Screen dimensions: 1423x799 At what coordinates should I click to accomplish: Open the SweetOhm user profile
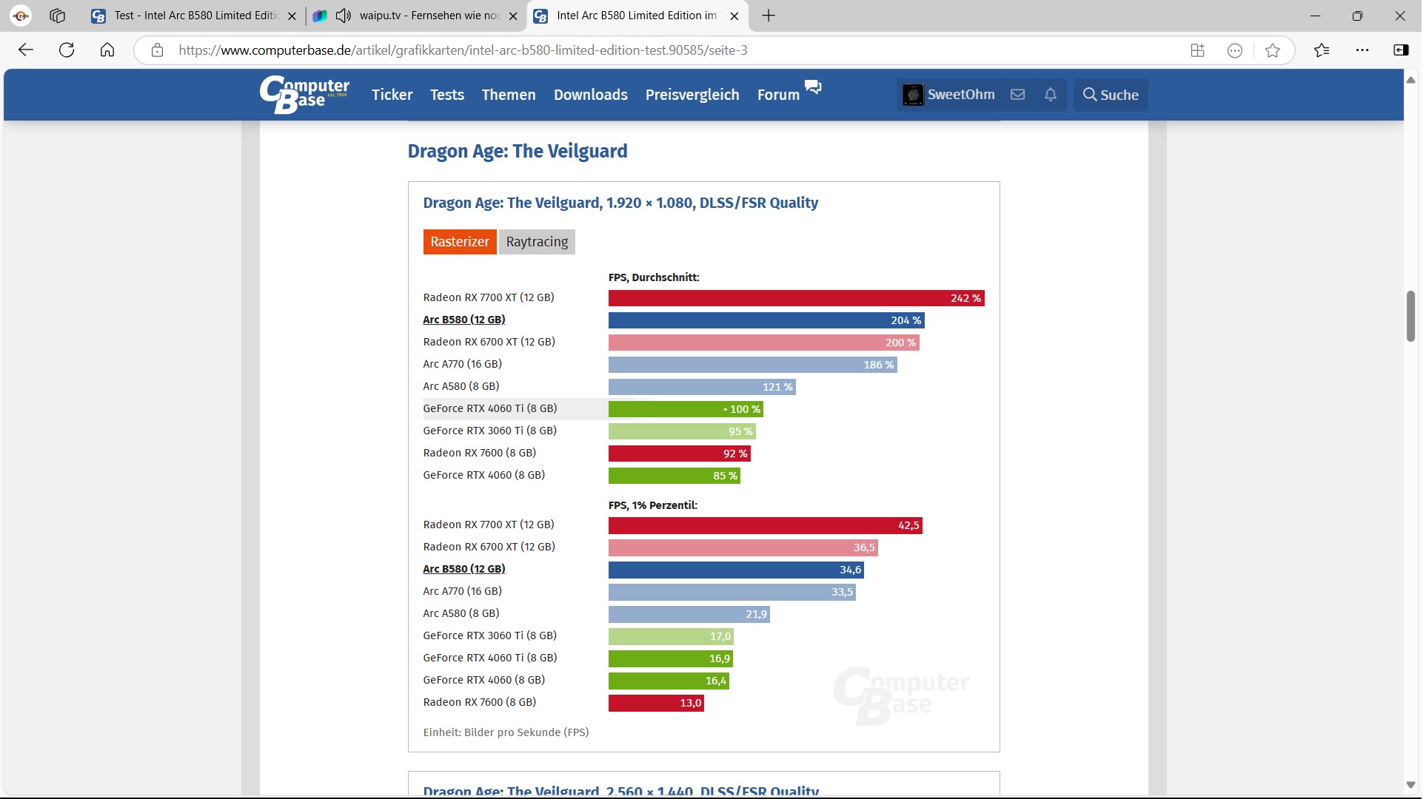[x=949, y=95]
